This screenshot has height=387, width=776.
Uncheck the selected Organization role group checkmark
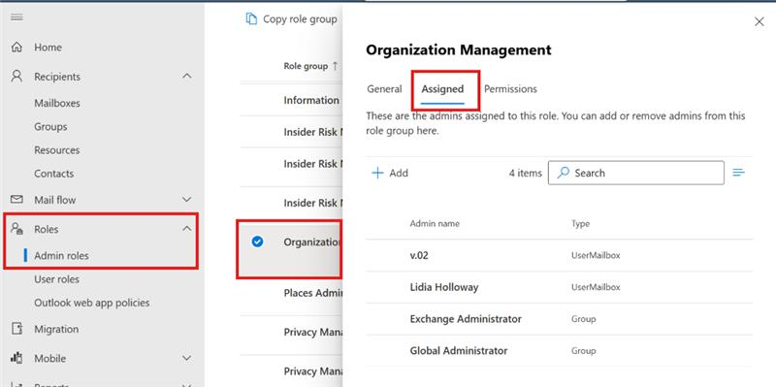(x=257, y=242)
